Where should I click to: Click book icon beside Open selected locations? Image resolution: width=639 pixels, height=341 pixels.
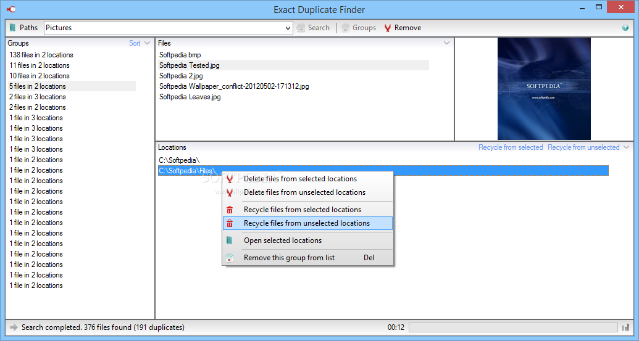pos(230,240)
